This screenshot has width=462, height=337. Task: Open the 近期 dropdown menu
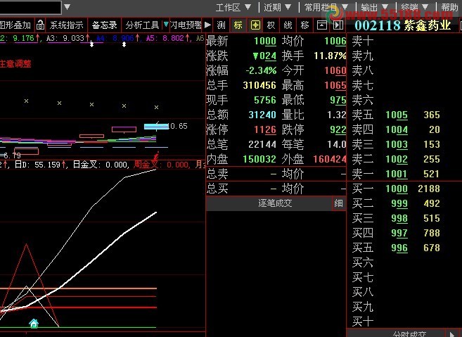pyautogui.click(x=277, y=7)
